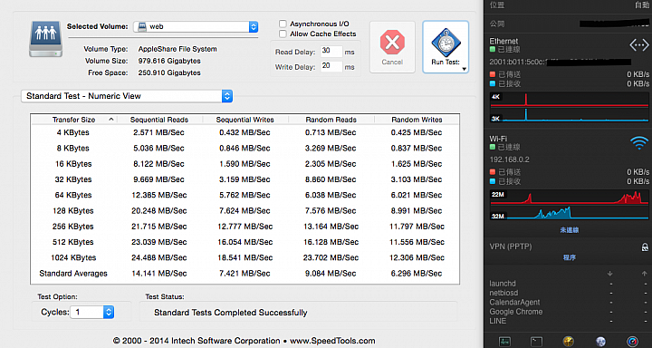Open the Selected Volume dropdown showing web
This screenshot has height=348, width=652.
pyautogui.click(x=196, y=26)
